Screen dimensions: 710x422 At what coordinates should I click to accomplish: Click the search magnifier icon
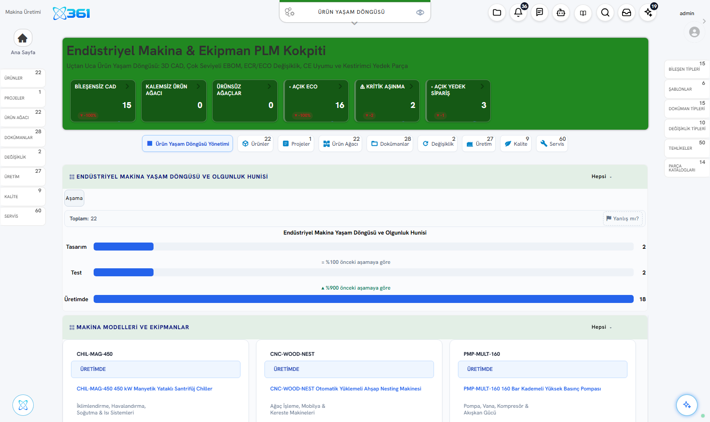tap(605, 12)
